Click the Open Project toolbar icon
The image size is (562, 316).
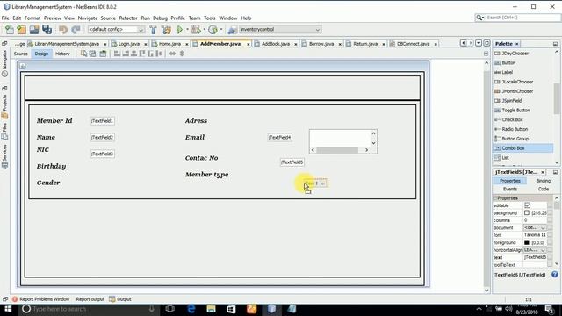[34, 30]
